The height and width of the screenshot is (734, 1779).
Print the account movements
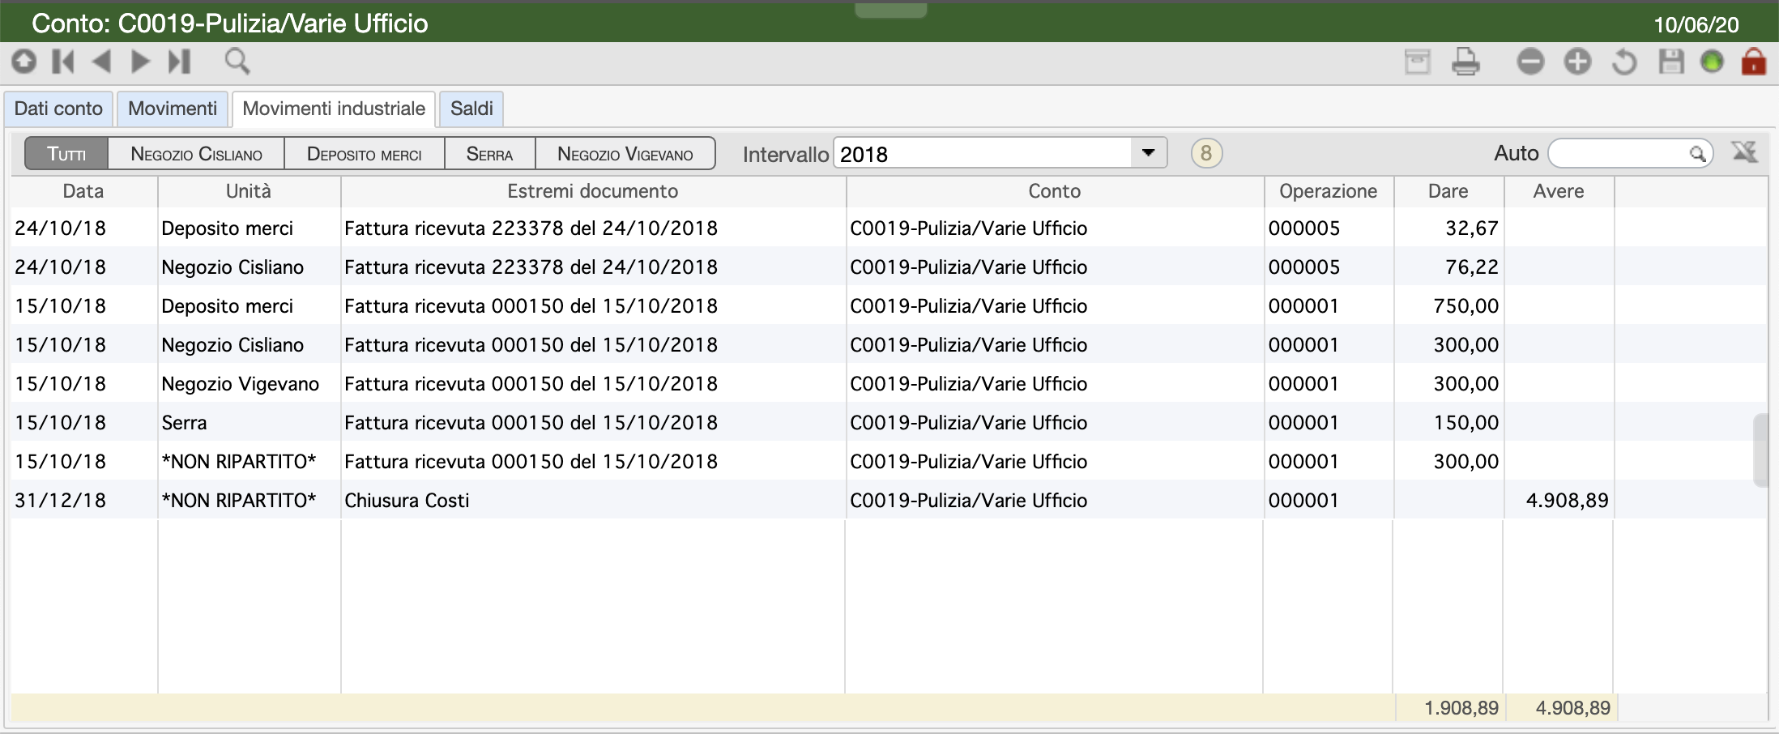coord(1465,62)
